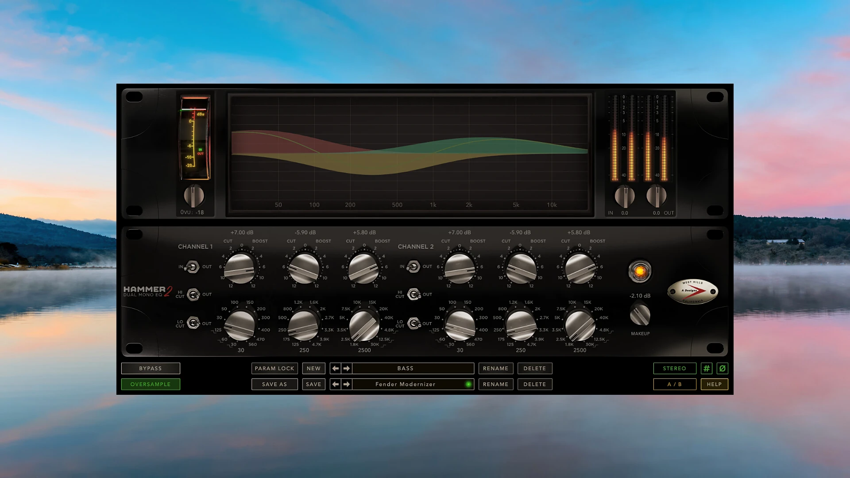This screenshot has height=478, width=850.
Task: Click Channel 2 mid frequency knob set to 250
Action: tap(521, 325)
